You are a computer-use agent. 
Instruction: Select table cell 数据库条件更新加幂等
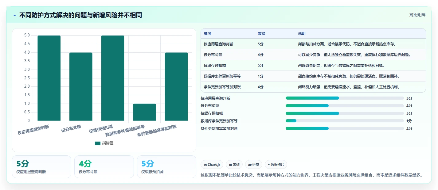tap(222, 76)
